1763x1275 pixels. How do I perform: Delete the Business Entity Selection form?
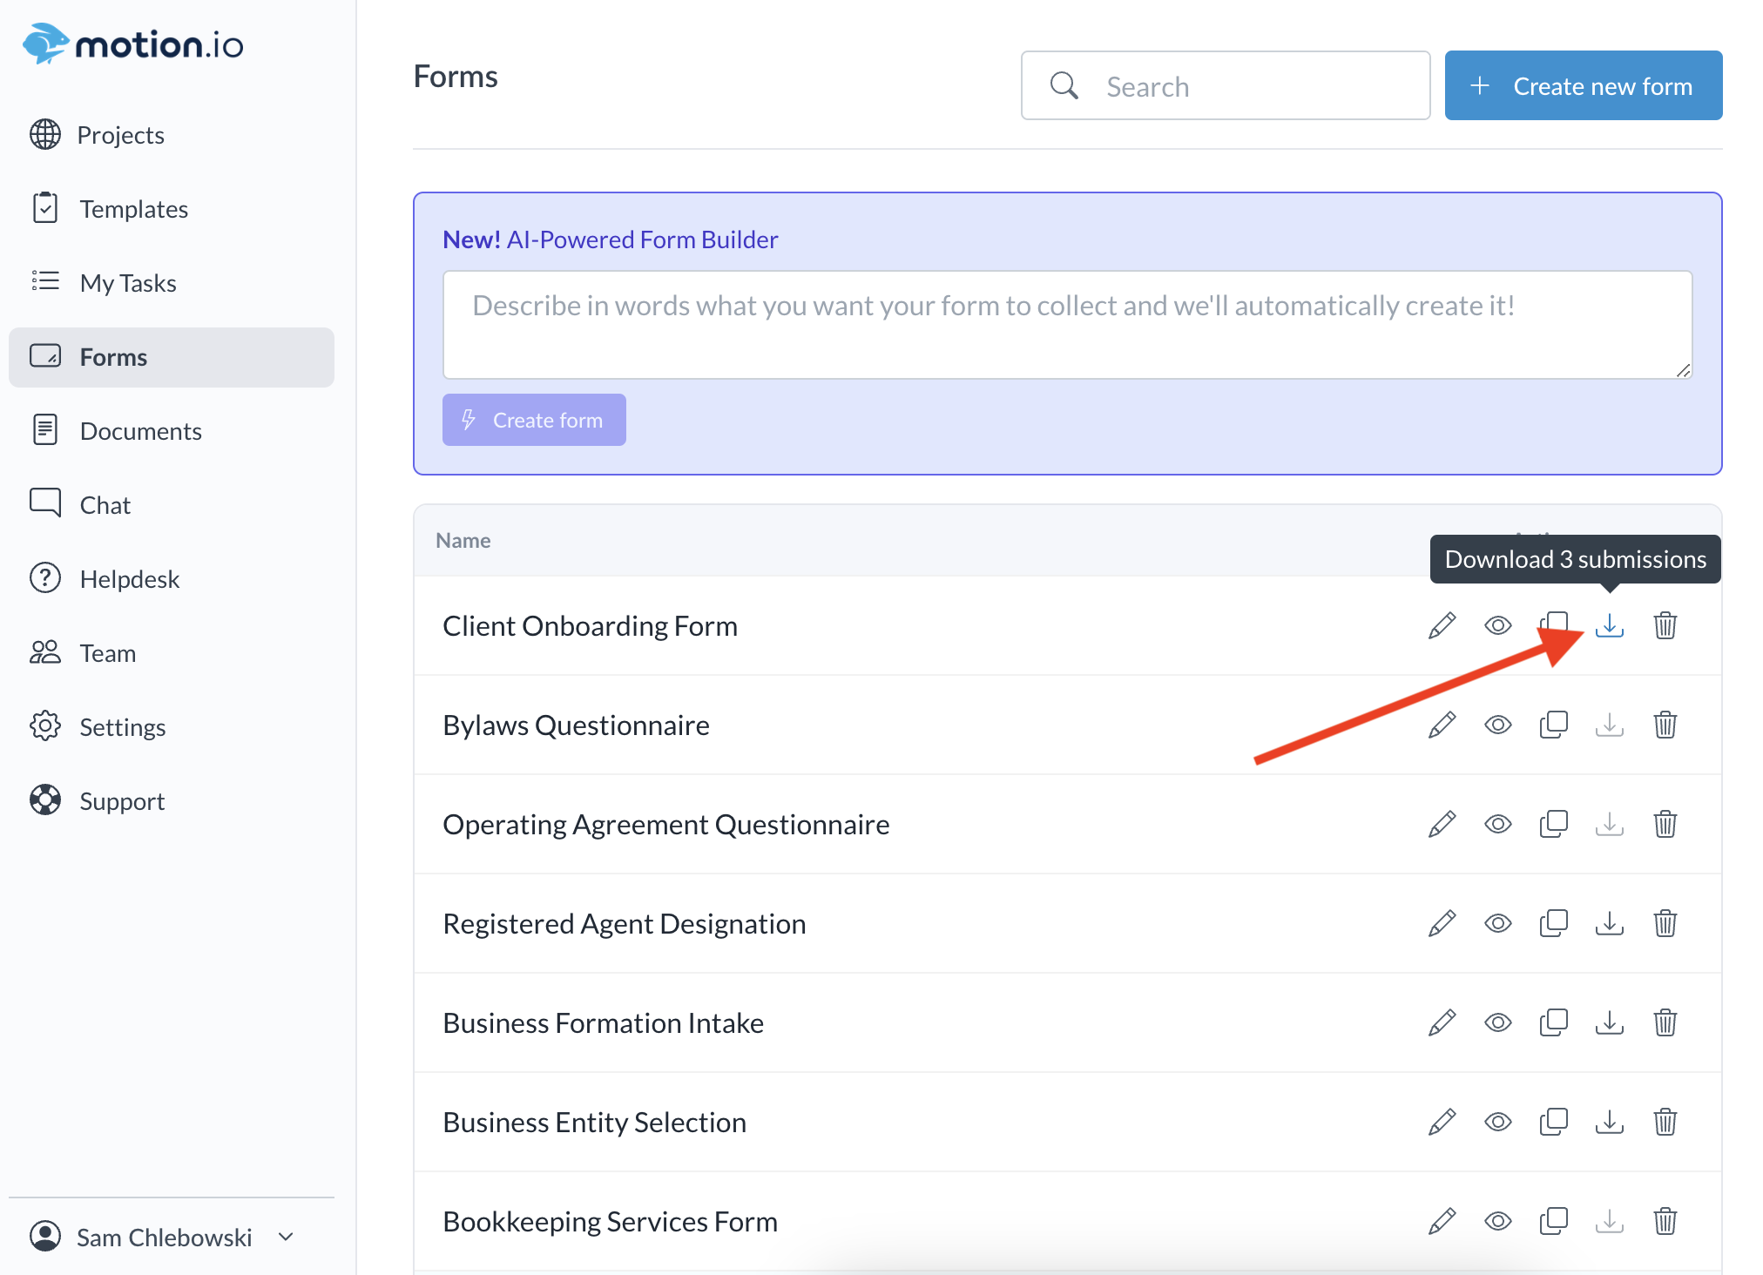coord(1665,1122)
